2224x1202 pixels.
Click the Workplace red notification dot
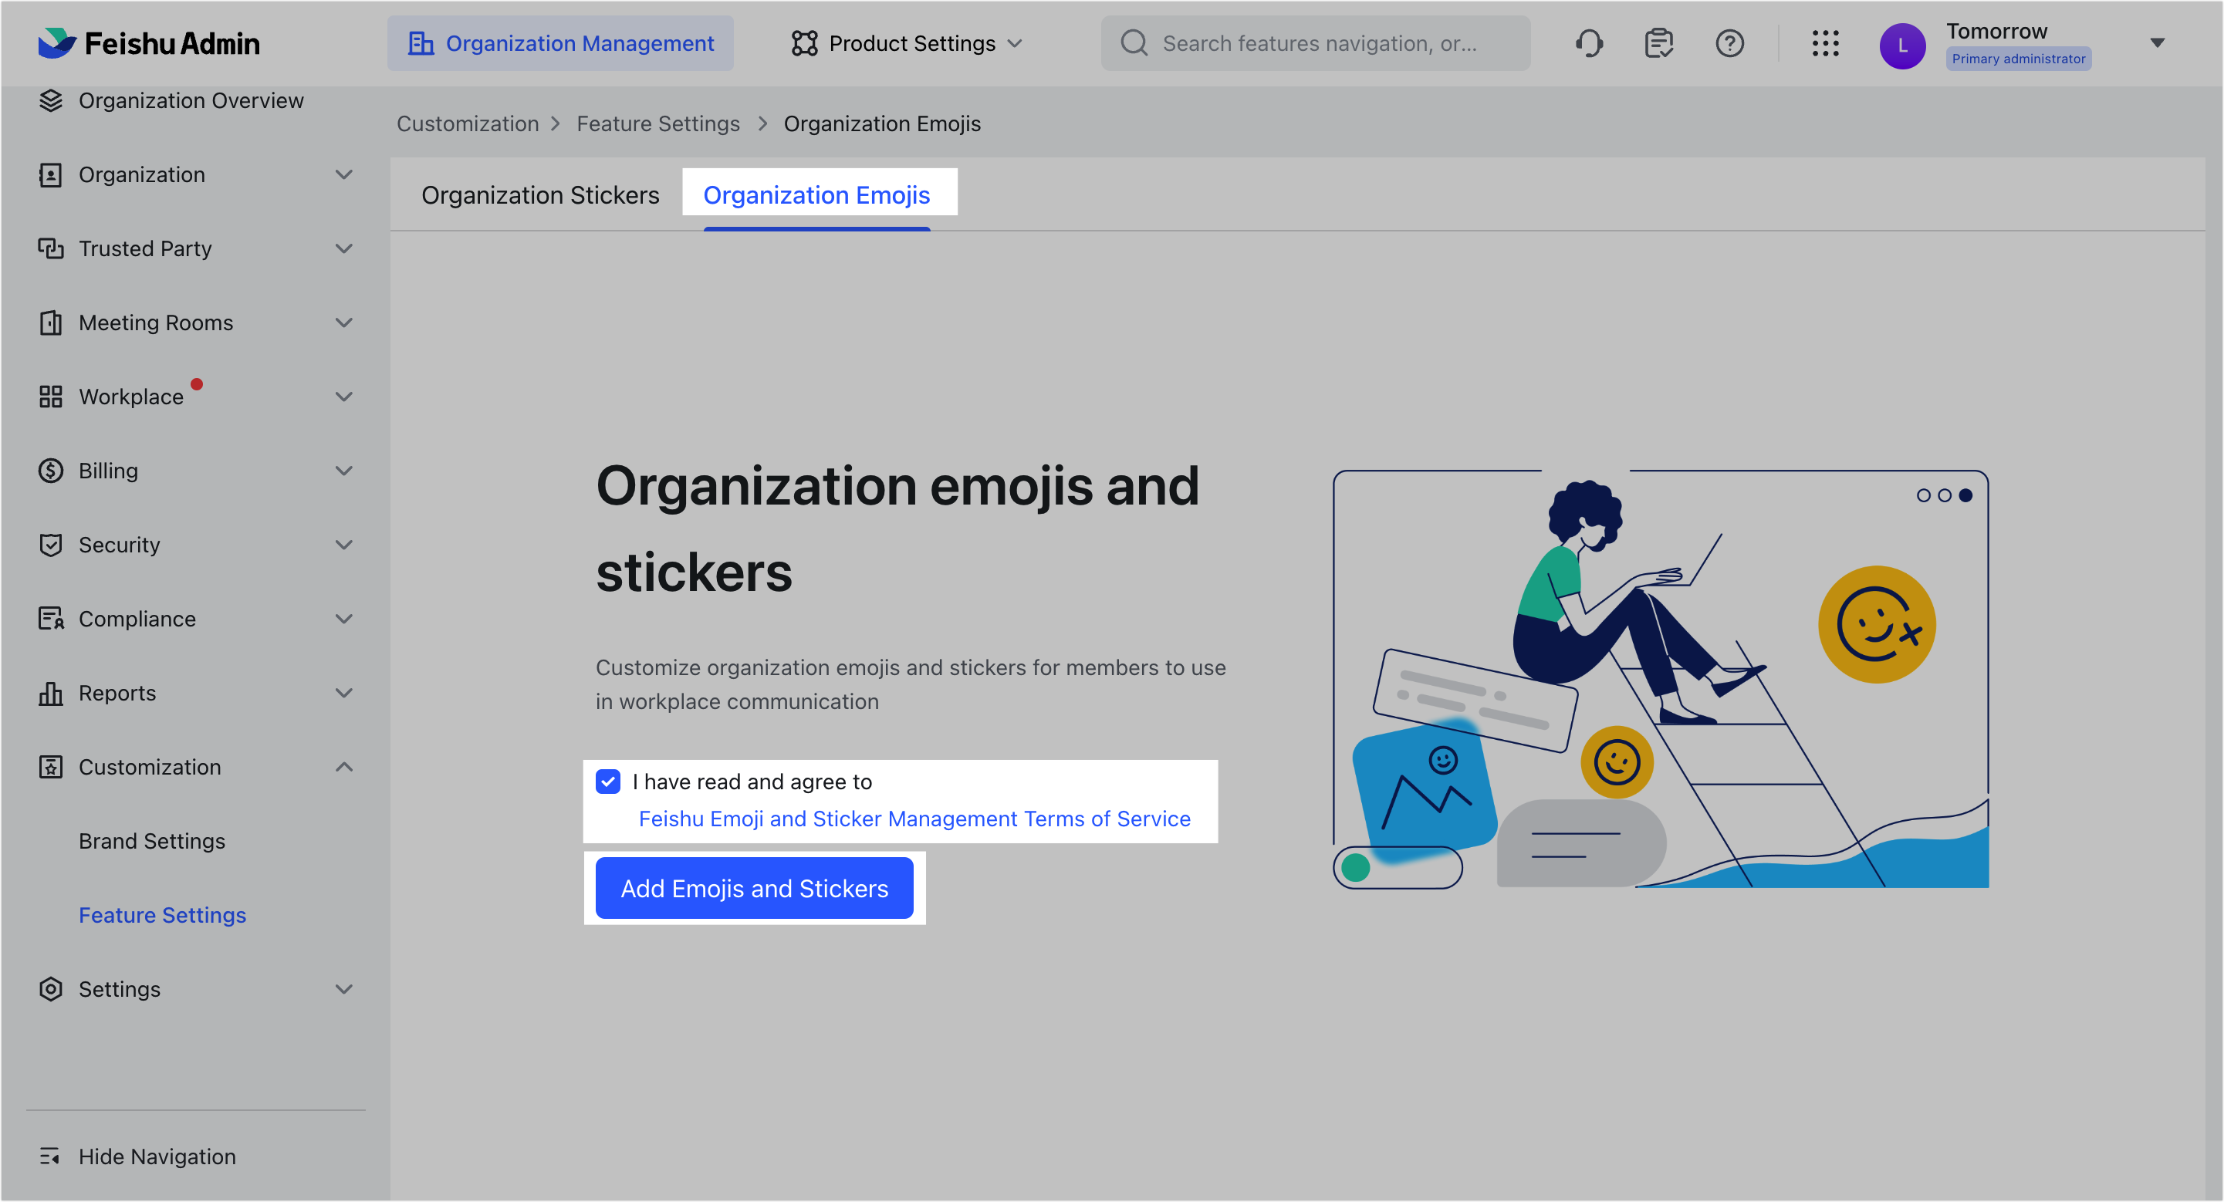pos(197,385)
